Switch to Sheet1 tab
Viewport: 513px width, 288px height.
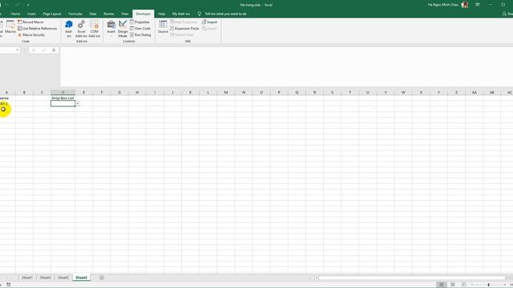pos(27,278)
